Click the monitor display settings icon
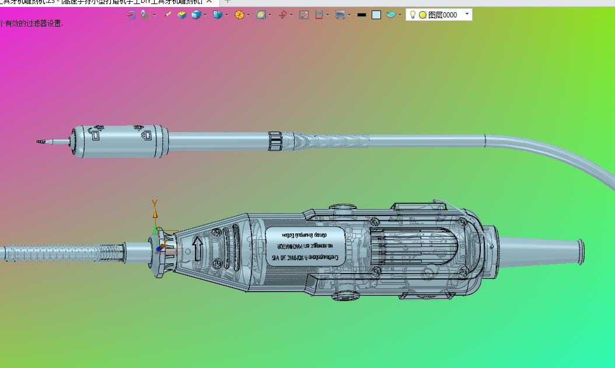The image size is (615, 368). click(x=340, y=15)
